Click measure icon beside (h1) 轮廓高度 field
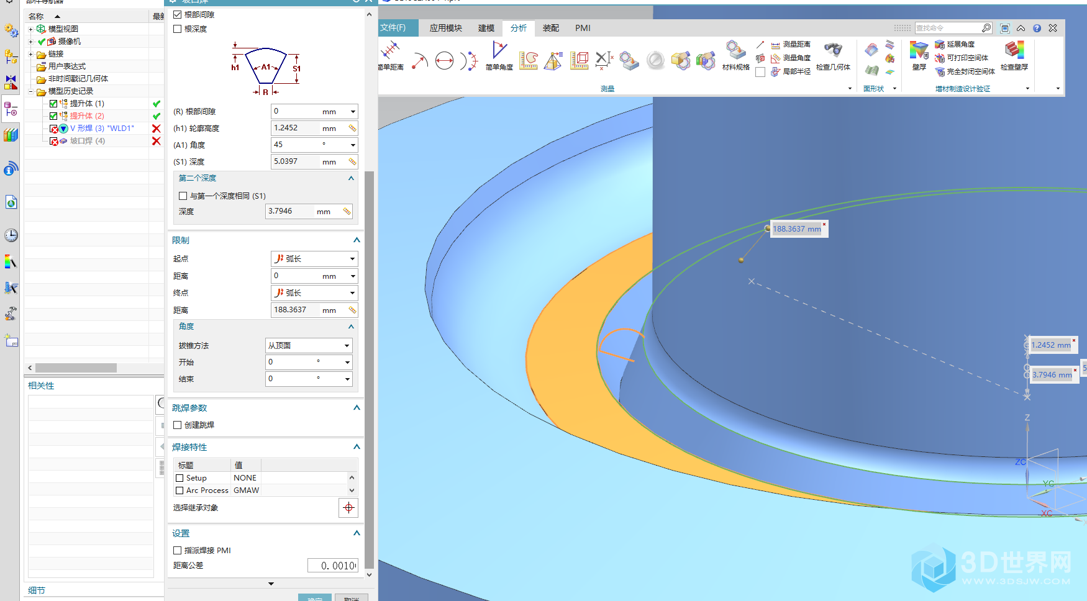This screenshot has height=601, width=1087. coord(352,129)
